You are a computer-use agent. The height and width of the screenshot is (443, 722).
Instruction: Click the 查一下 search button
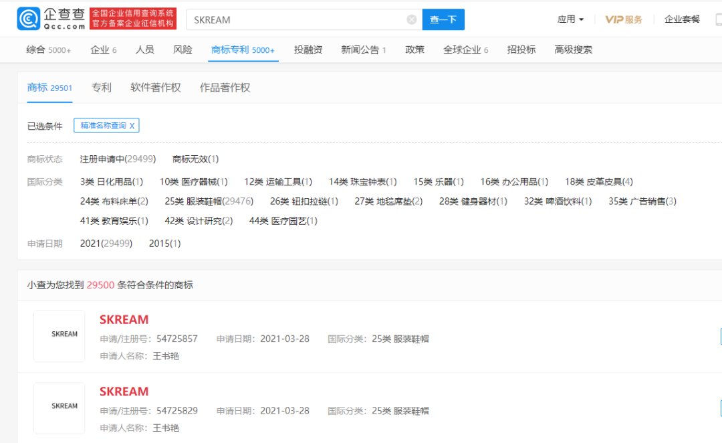click(443, 19)
